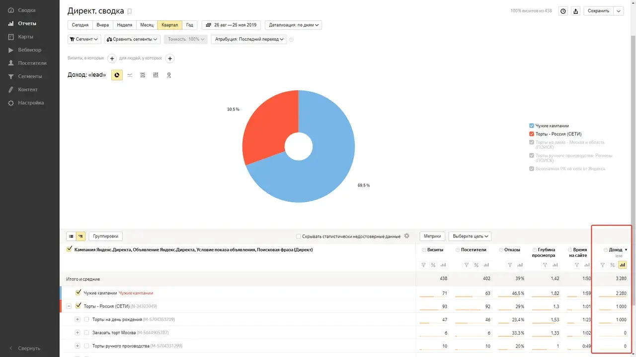Check Заказать торт Москва checkbox
The width and height of the screenshot is (636, 357).
pos(86,333)
